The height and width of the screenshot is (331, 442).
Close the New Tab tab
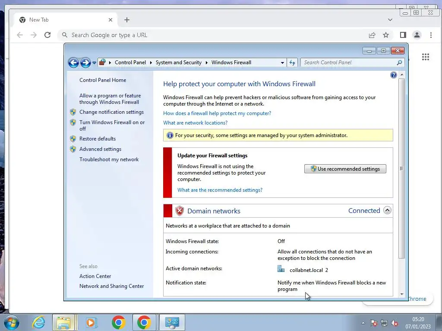pyautogui.click(x=110, y=20)
